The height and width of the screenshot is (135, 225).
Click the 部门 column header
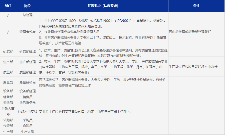point(8,6)
